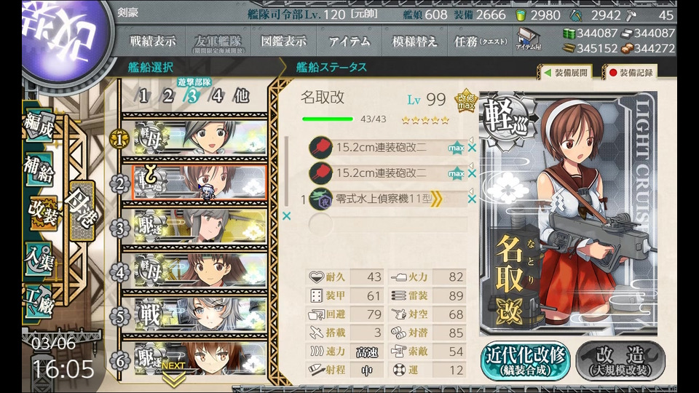Open the 入渠 (docking repair) side icon
699x393 pixels.
(39, 261)
